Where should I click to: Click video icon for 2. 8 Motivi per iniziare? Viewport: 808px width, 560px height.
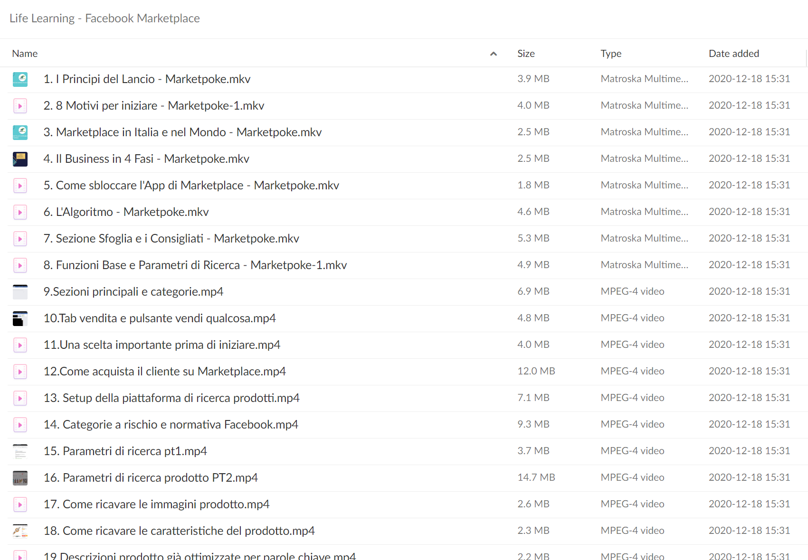(x=20, y=106)
